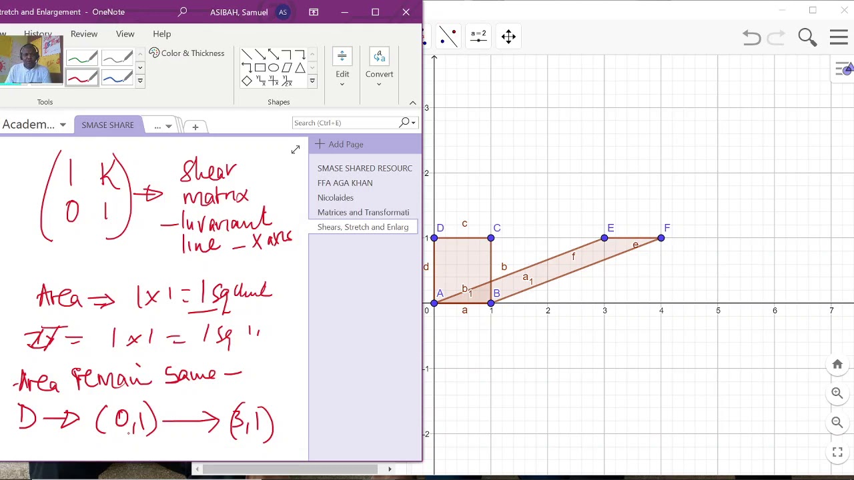Screen dimensions: 854x480
Task: Click Add Page button
Action: [x=340, y=144]
